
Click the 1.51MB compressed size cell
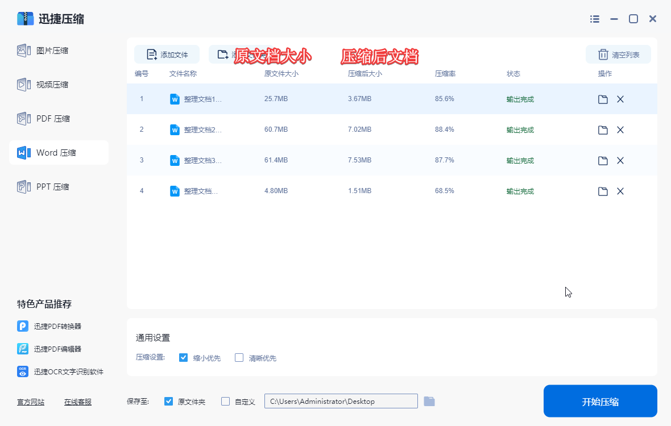359,191
